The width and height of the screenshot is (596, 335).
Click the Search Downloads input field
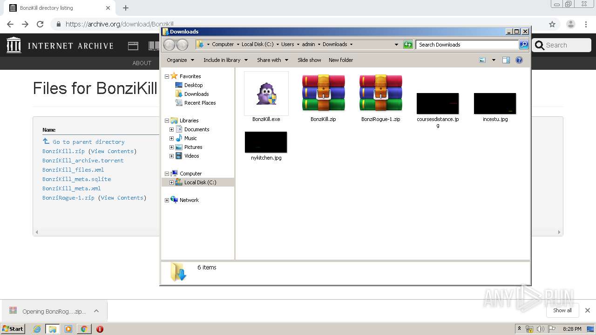pos(467,45)
